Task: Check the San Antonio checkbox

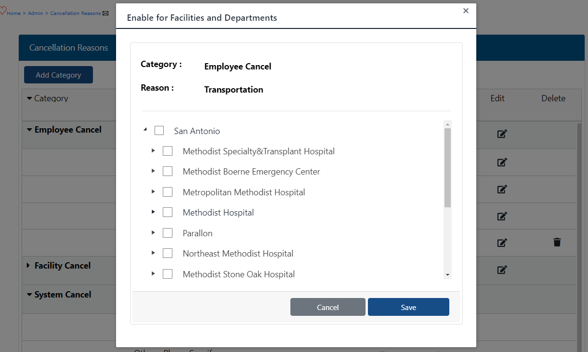Action: (159, 131)
